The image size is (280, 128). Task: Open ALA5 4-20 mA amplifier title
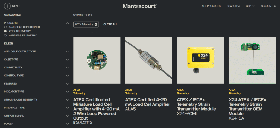tap(147, 102)
